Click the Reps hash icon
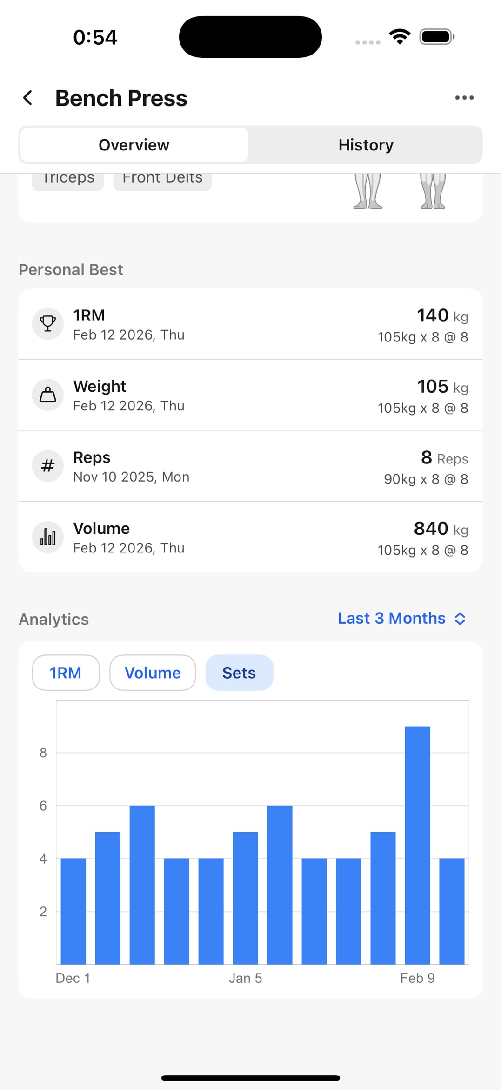This screenshot has width=501, height=1090. 47,466
